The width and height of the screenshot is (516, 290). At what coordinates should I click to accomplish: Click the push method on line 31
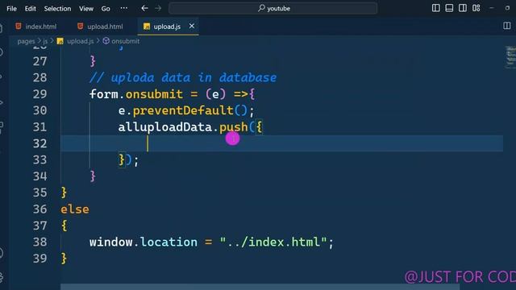pos(233,127)
